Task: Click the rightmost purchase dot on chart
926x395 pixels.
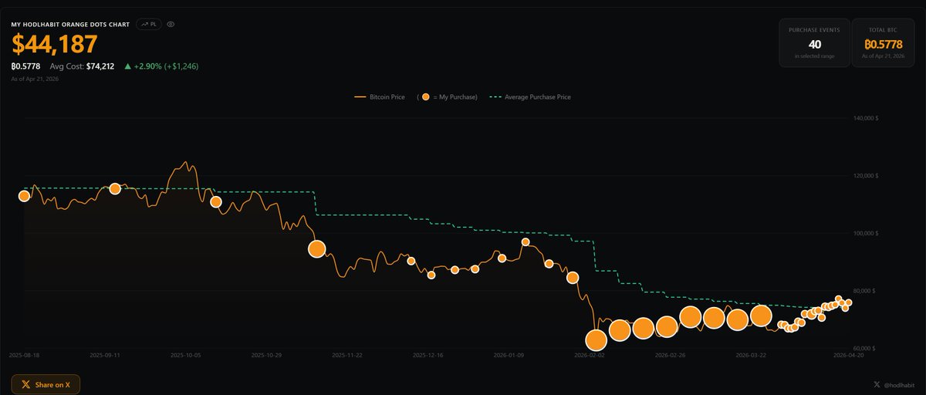Action: tap(849, 302)
